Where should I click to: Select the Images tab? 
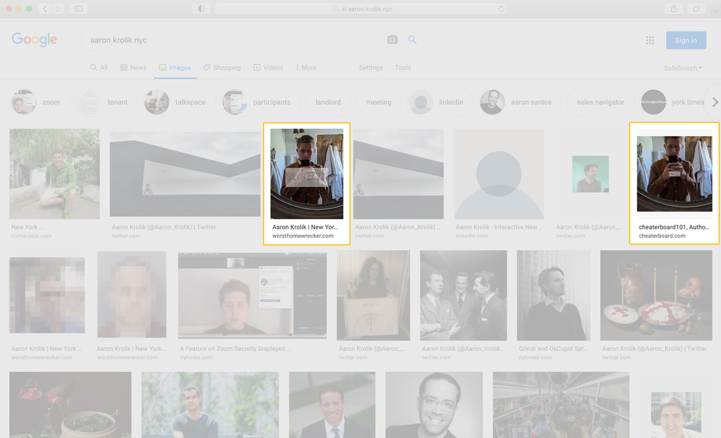175,68
